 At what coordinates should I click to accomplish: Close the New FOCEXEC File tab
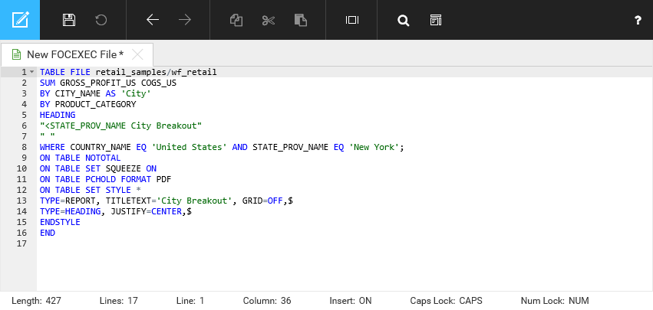pos(138,54)
